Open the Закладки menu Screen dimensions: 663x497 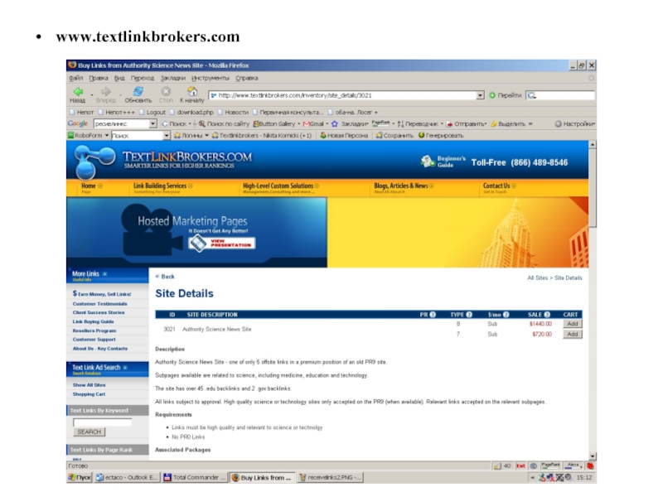[x=173, y=78]
